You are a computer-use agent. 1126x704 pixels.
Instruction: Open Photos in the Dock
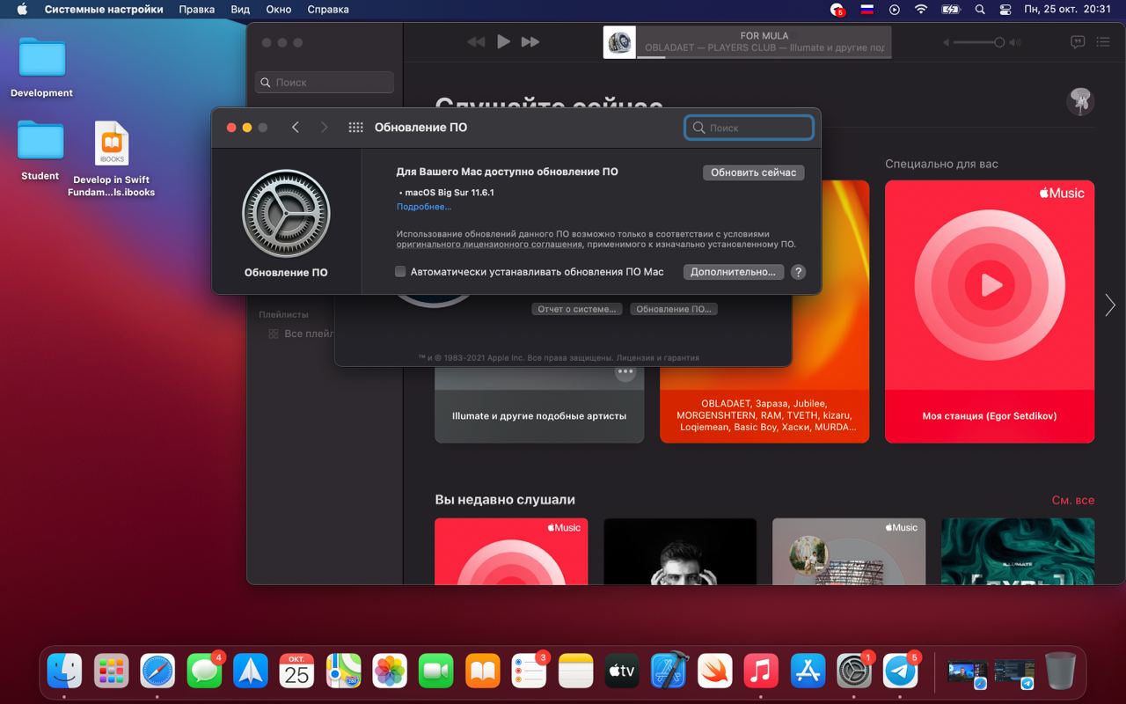390,671
